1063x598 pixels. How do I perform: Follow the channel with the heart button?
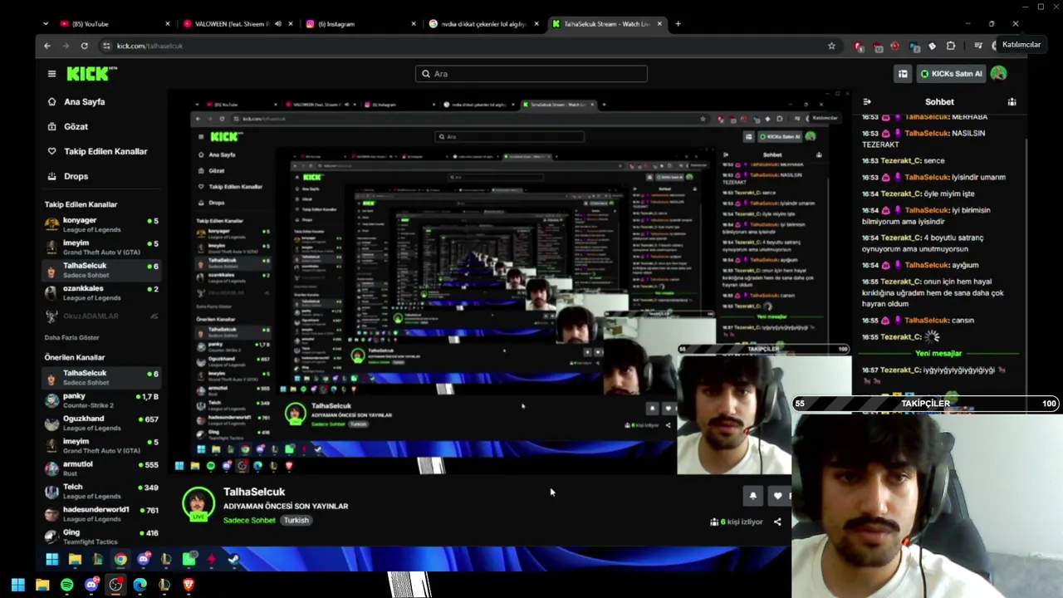pyautogui.click(x=778, y=496)
